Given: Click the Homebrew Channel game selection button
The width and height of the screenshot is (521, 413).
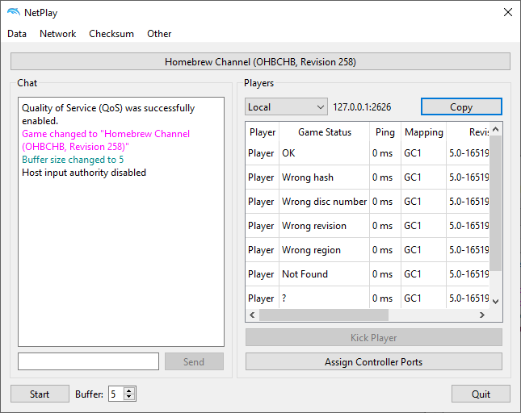Looking at the screenshot, I should click(x=260, y=61).
